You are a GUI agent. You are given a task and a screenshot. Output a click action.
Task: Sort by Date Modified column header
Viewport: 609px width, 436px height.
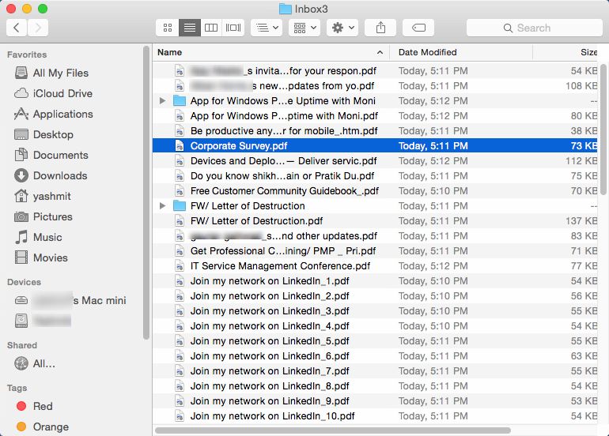(x=461, y=52)
